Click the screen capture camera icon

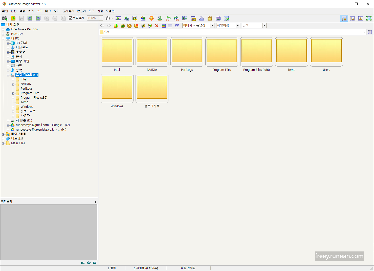point(5,18)
